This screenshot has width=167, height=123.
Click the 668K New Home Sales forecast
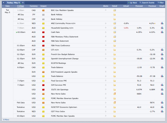click(139, 94)
